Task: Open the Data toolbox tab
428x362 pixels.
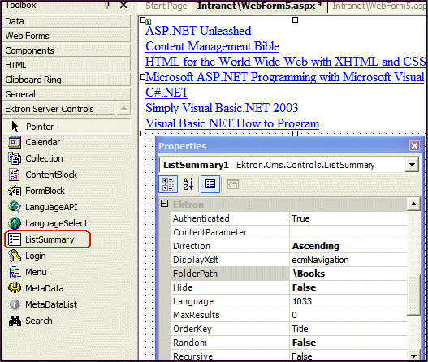Action: tap(67, 21)
